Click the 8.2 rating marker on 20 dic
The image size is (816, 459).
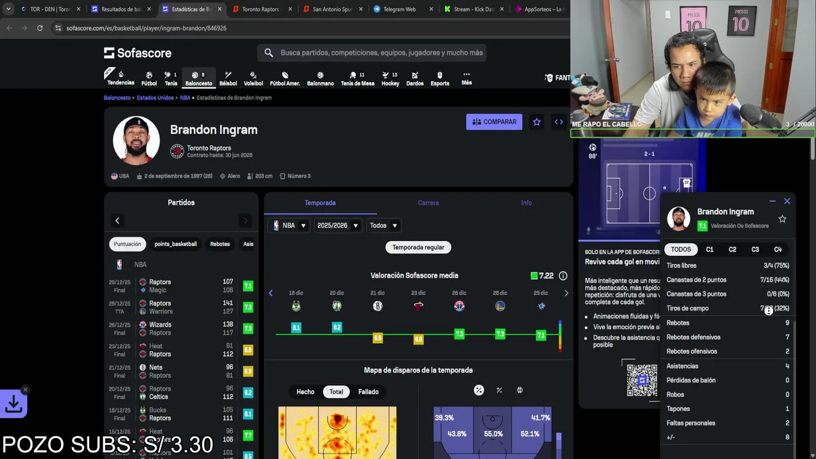(x=337, y=327)
